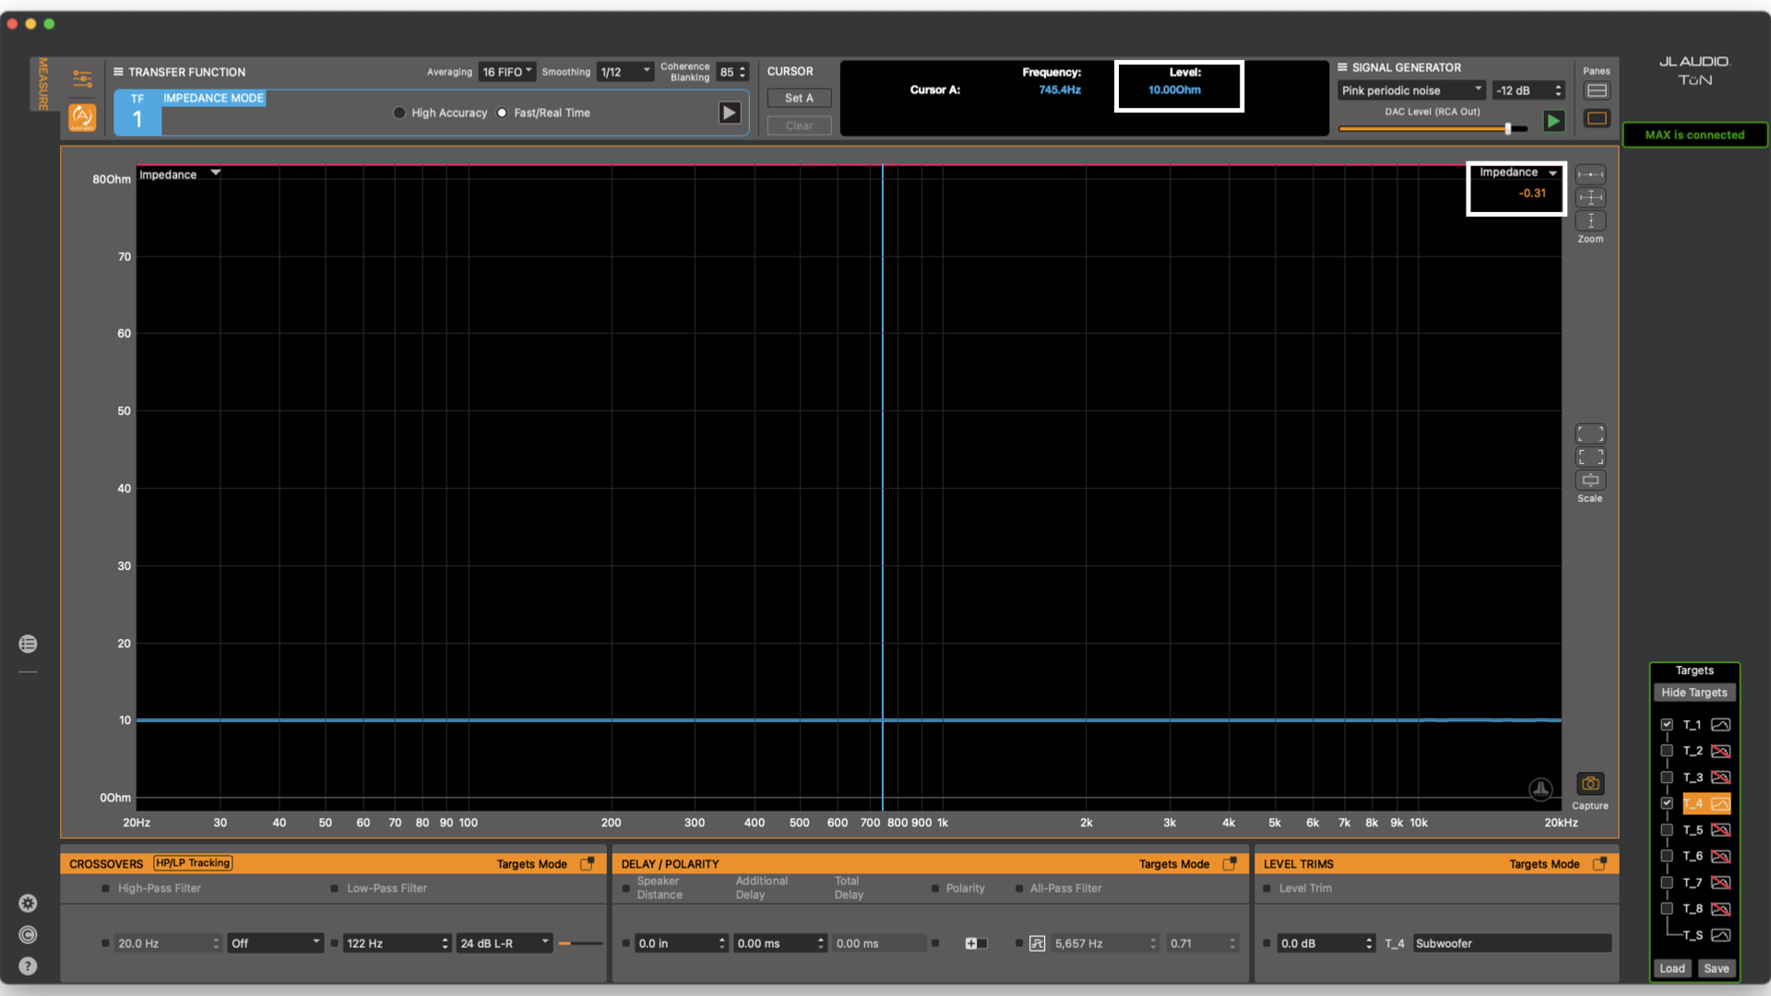Toggle the polarity invert switch
This screenshot has width=1771, height=996.
pos(975,943)
